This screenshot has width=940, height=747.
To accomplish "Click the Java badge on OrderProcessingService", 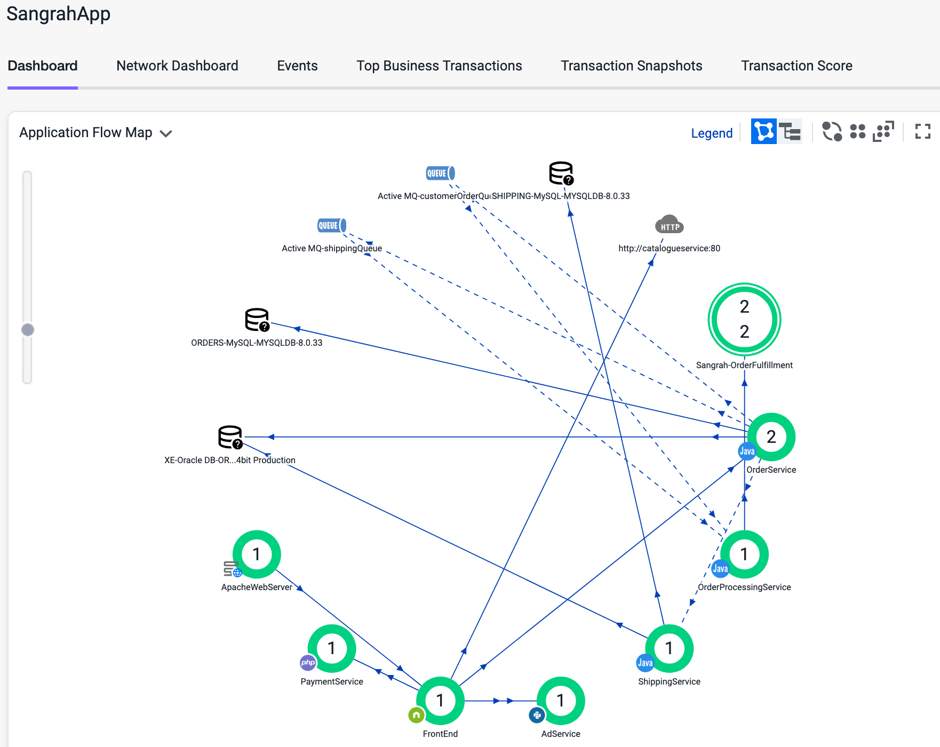I will [720, 568].
